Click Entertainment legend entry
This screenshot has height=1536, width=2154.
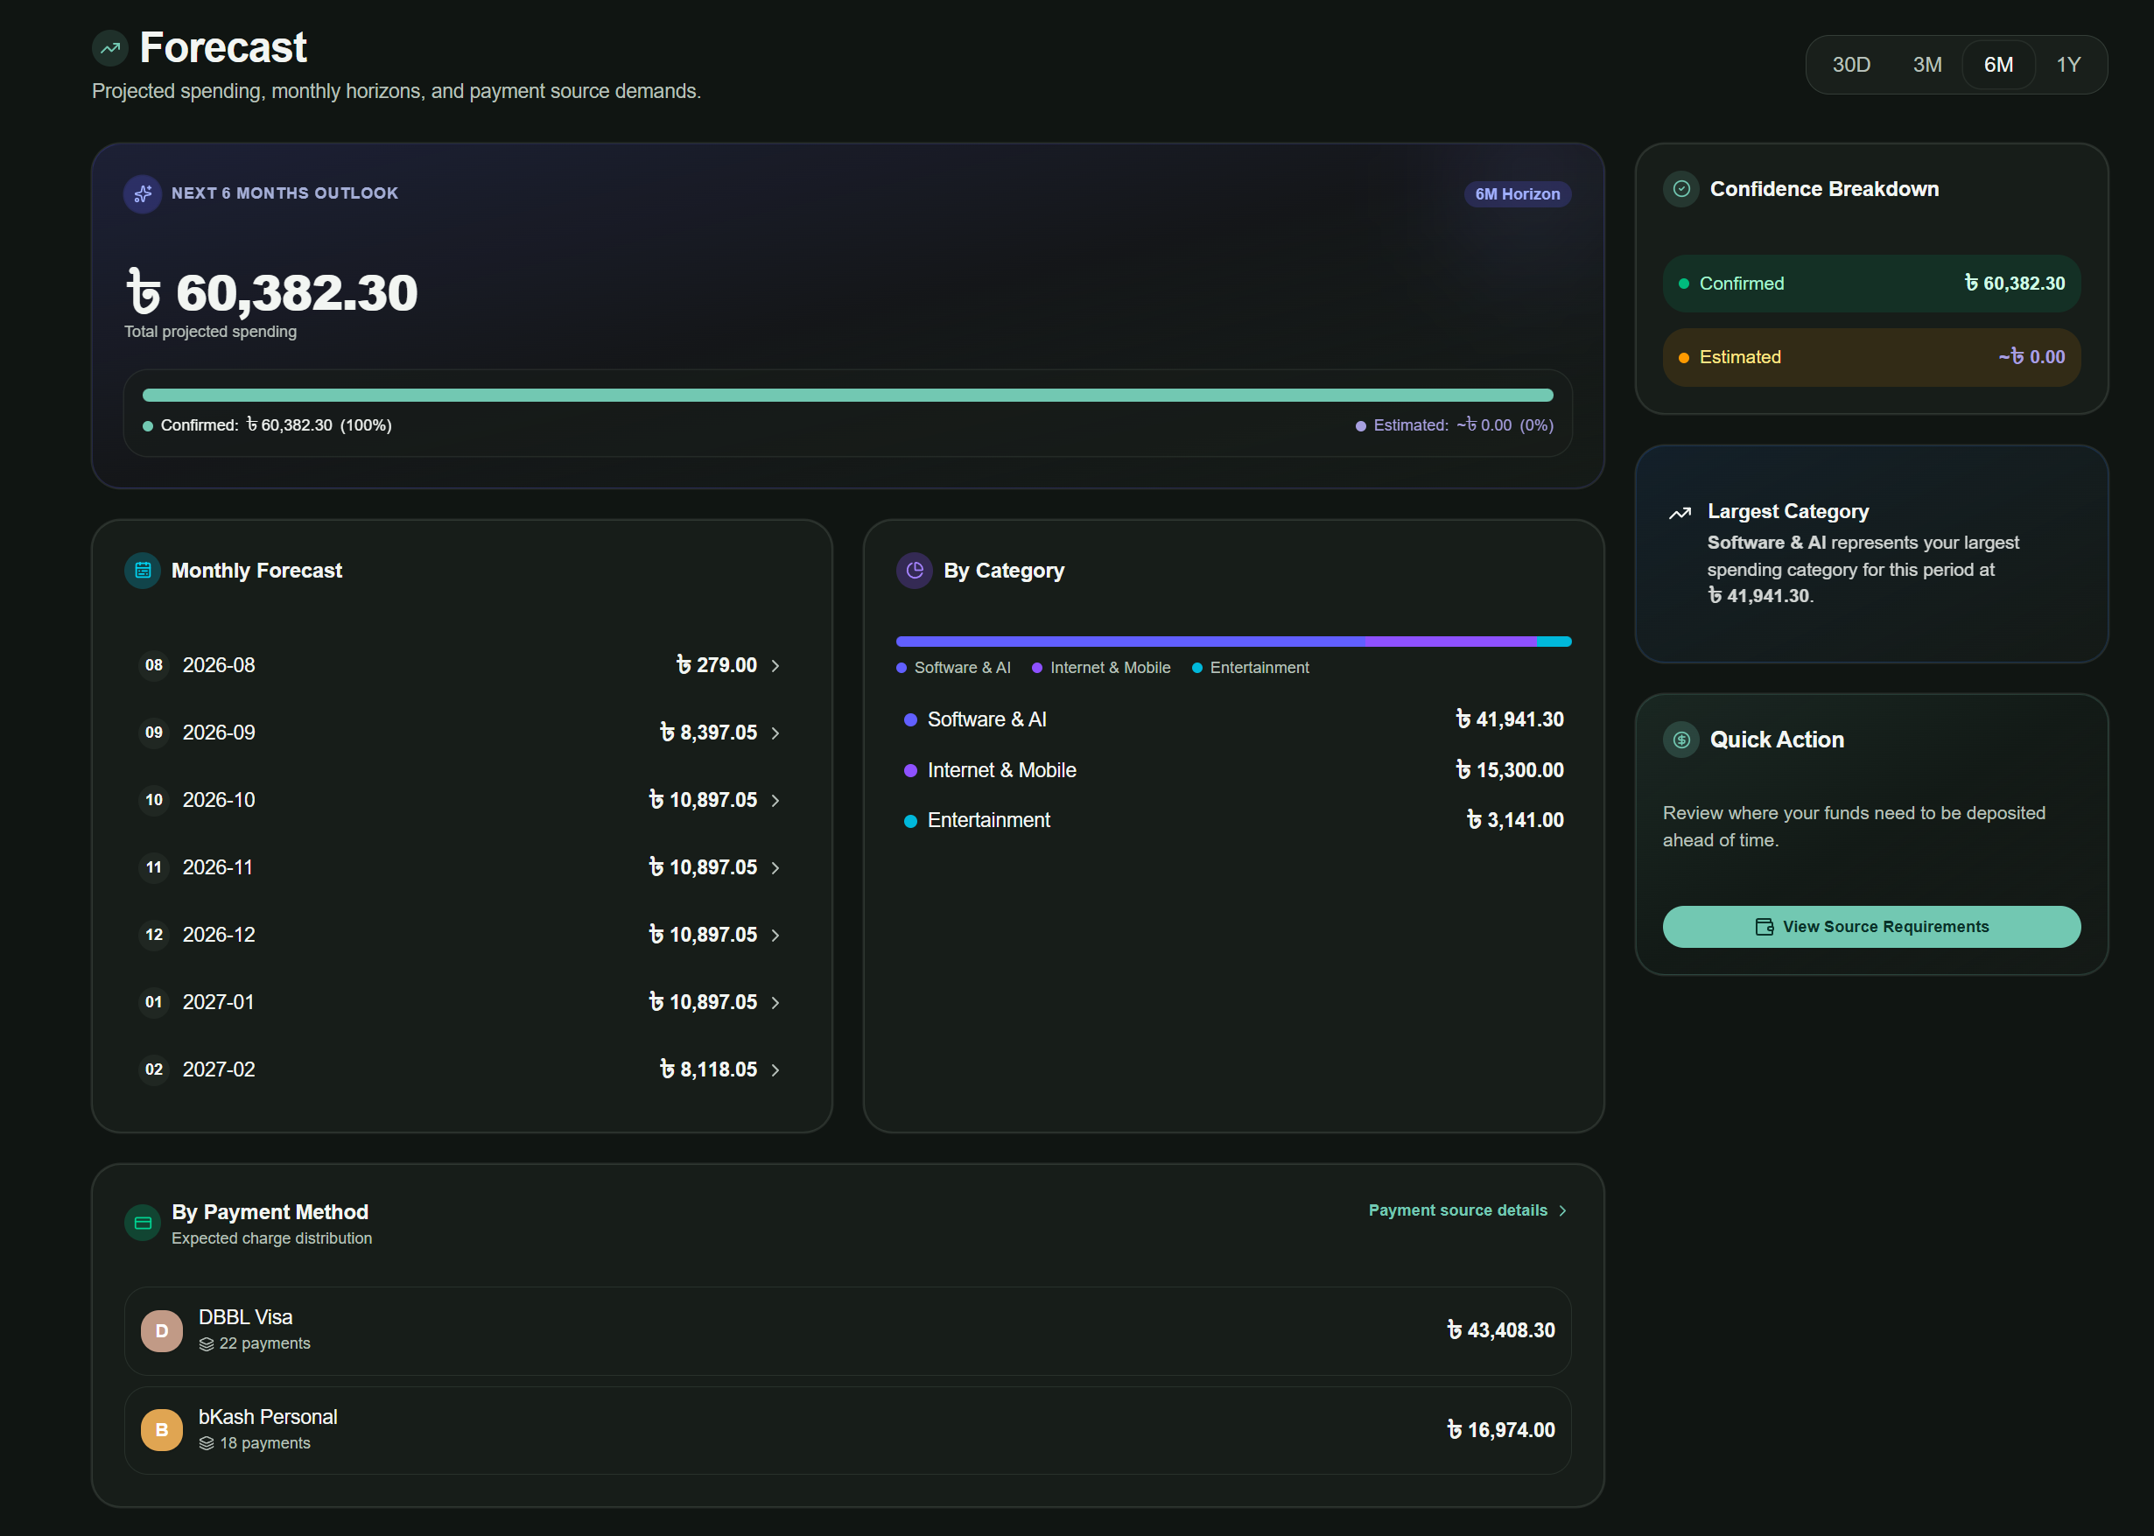pos(1250,668)
